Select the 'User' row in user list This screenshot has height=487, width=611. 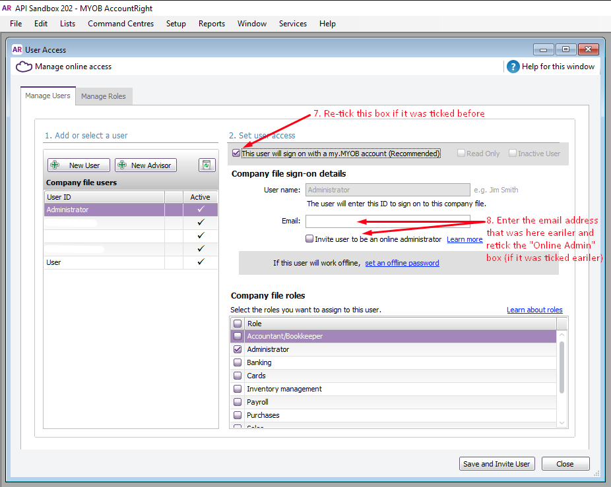coord(131,262)
